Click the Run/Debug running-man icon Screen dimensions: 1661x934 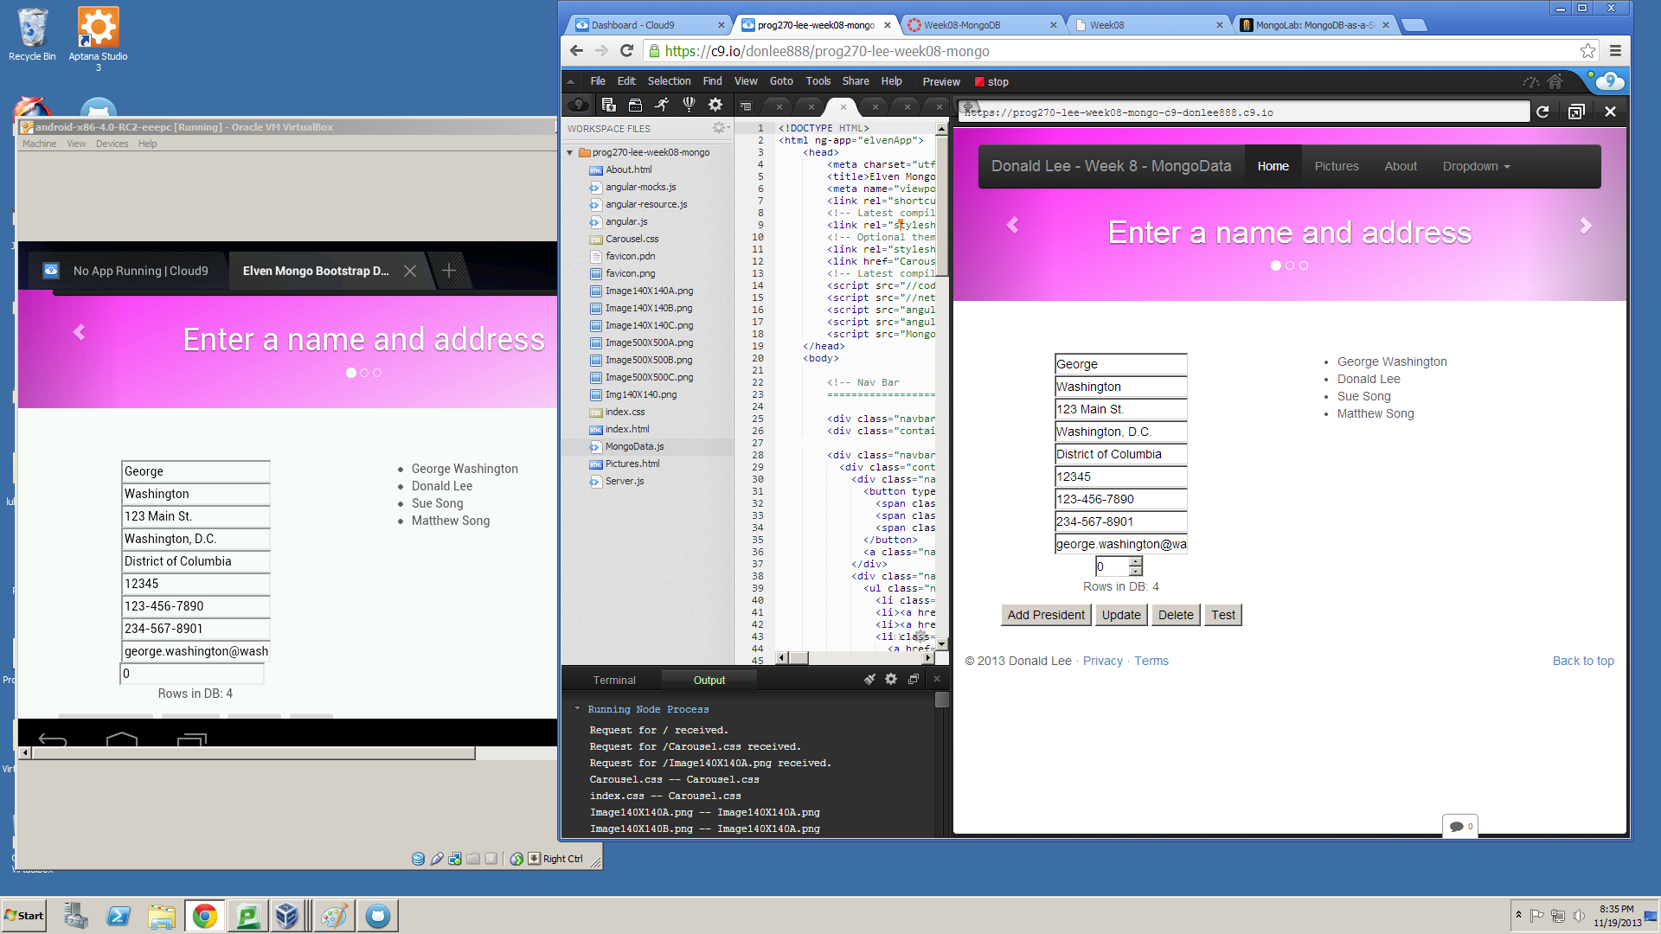click(662, 105)
